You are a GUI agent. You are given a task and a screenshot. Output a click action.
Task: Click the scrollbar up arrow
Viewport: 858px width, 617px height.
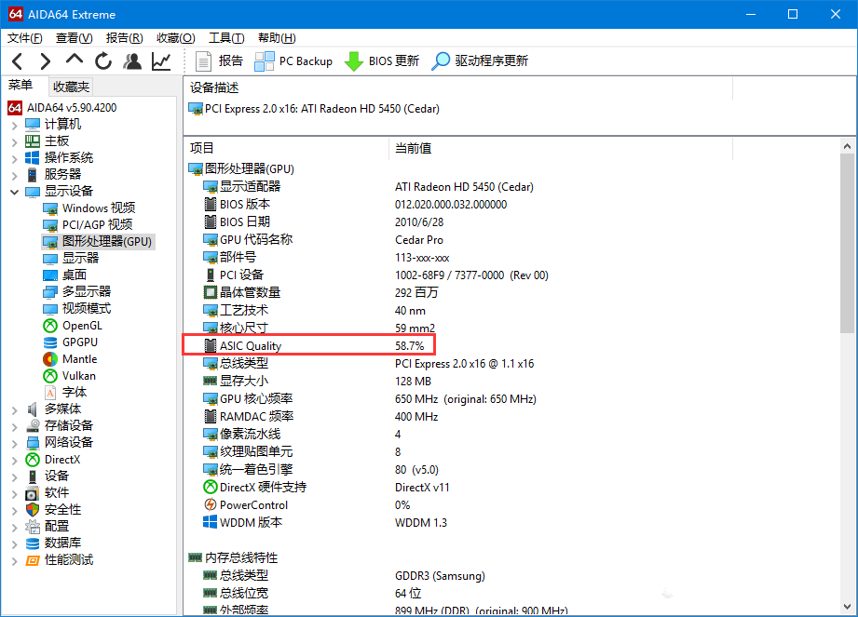pos(847,146)
